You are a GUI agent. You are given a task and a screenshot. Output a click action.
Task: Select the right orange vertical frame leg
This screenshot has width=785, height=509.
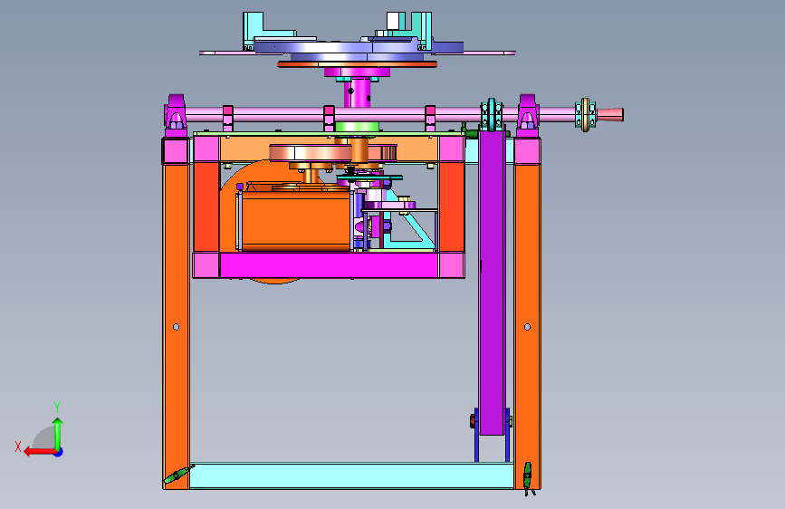[527, 326]
